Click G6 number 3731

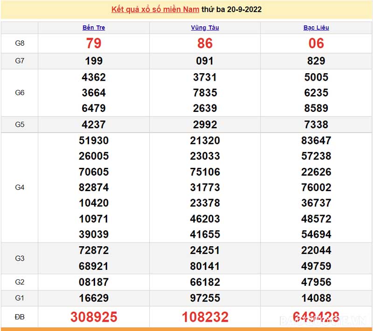(205, 77)
